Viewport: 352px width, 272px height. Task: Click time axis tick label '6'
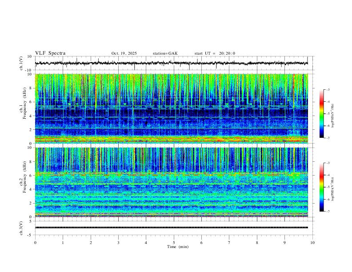pos(202,243)
